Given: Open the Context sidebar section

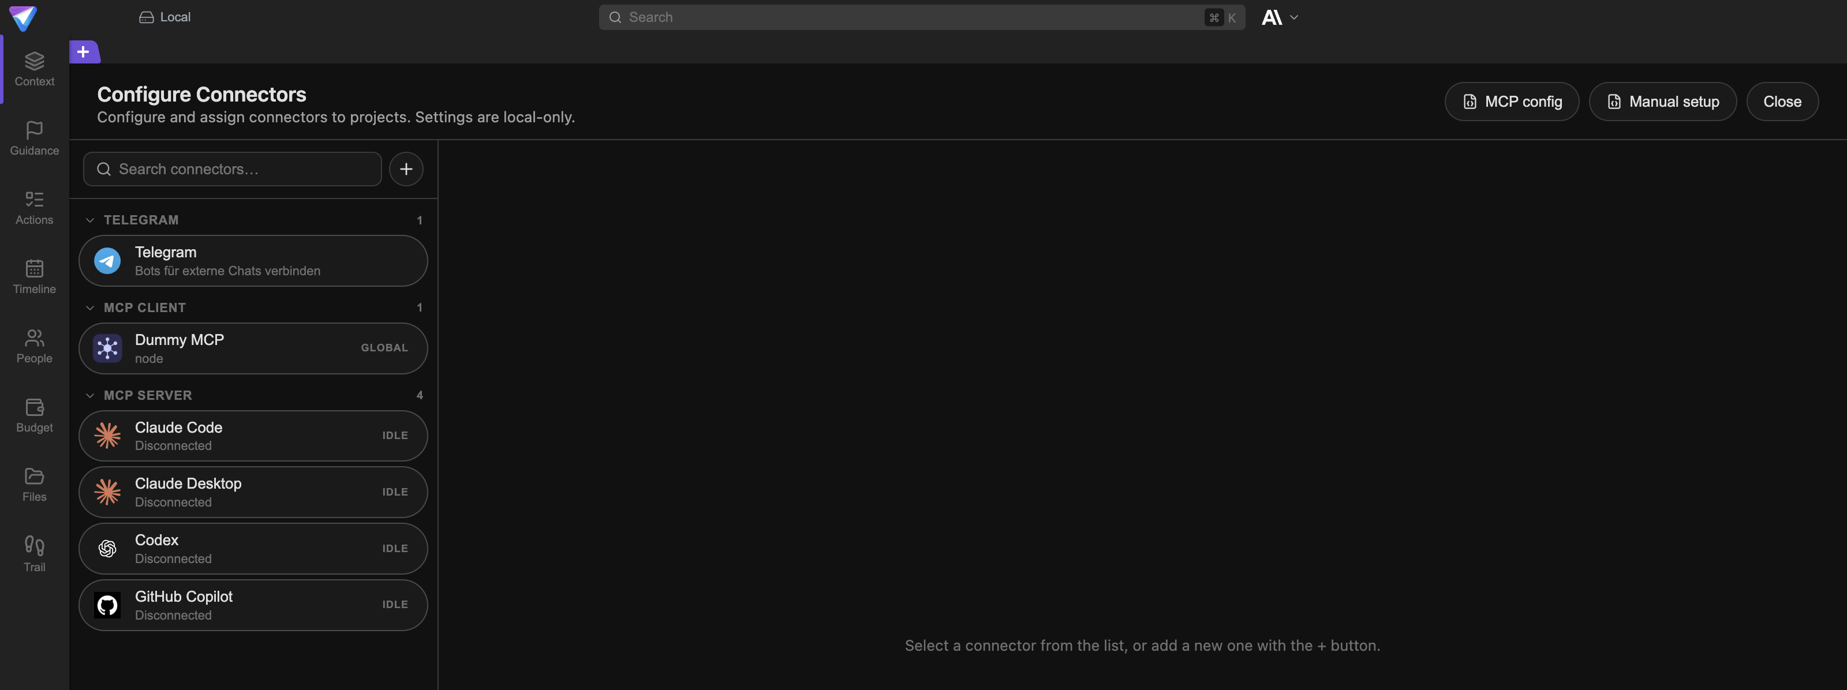Looking at the screenshot, I should point(35,69).
